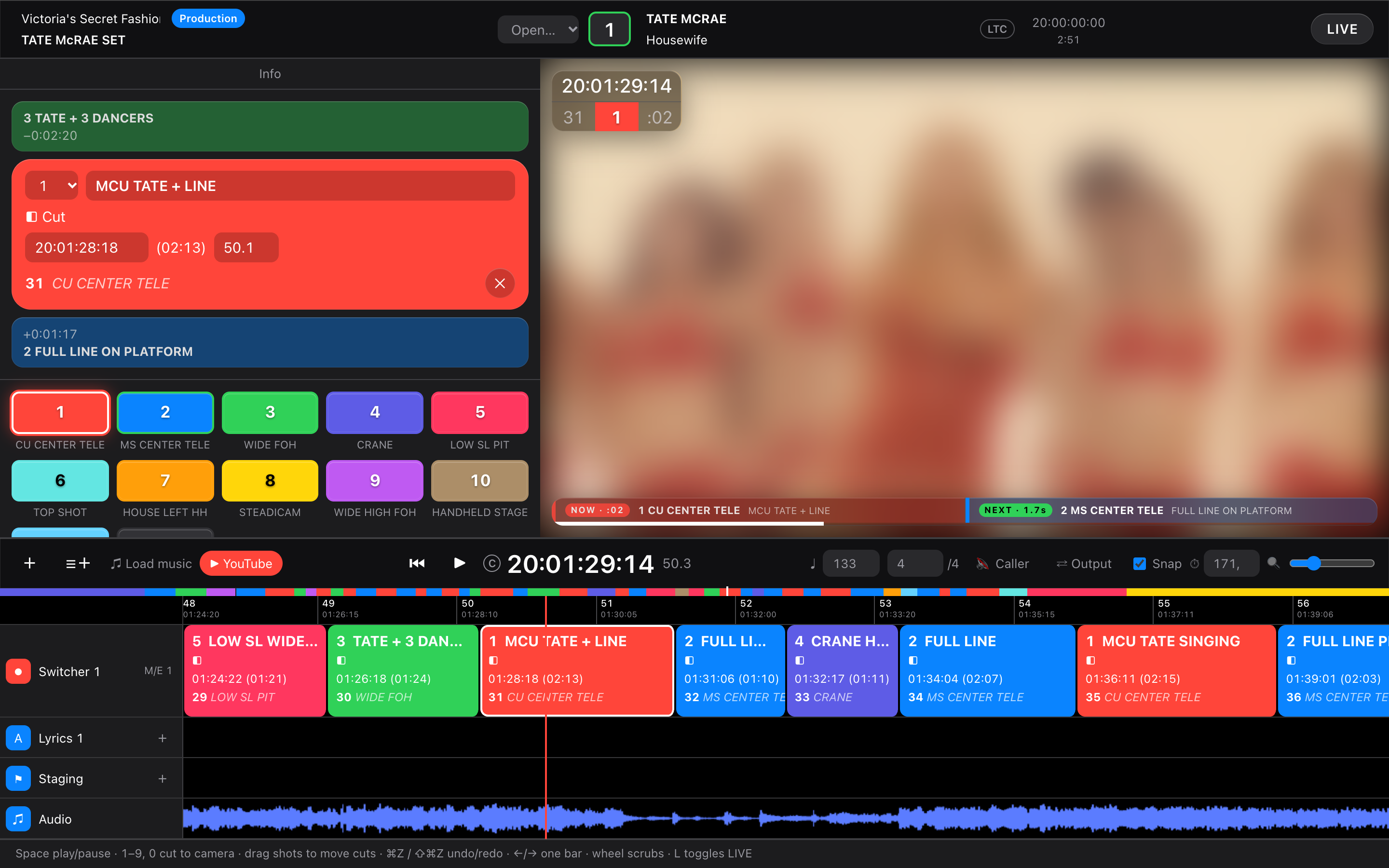The height and width of the screenshot is (868, 1389).
Task: Click the circled C icon beside the timecode
Action: pyautogui.click(x=492, y=564)
